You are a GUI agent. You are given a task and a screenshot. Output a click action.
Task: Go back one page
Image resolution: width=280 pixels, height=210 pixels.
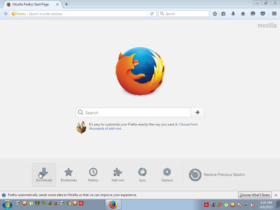[x=6, y=14]
